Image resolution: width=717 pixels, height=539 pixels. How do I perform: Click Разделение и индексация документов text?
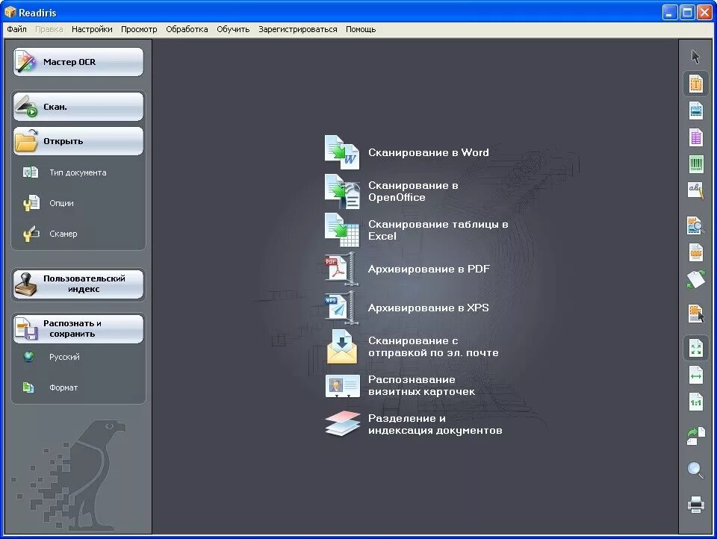[435, 424]
